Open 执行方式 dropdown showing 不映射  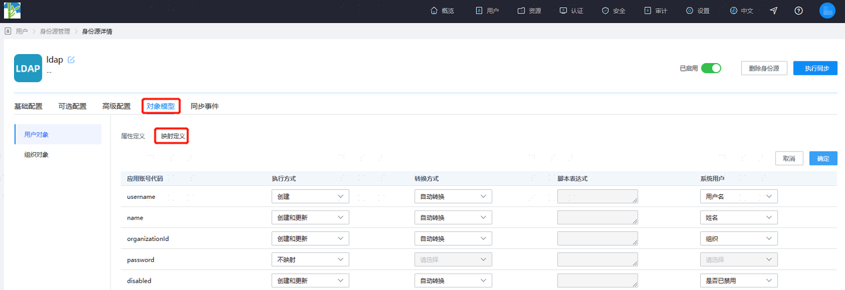point(310,260)
